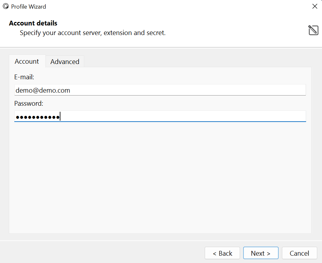Go to previous step with Back
Image resolution: width=322 pixels, height=263 pixels.
pyautogui.click(x=222, y=253)
